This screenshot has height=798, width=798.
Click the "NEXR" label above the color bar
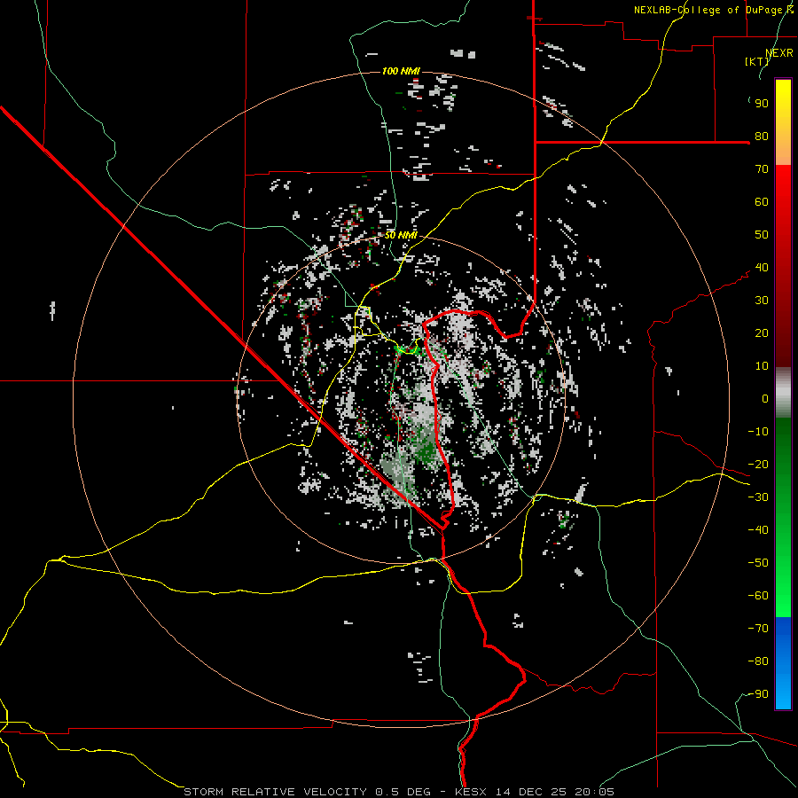pyautogui.click(x=779, y=53)
